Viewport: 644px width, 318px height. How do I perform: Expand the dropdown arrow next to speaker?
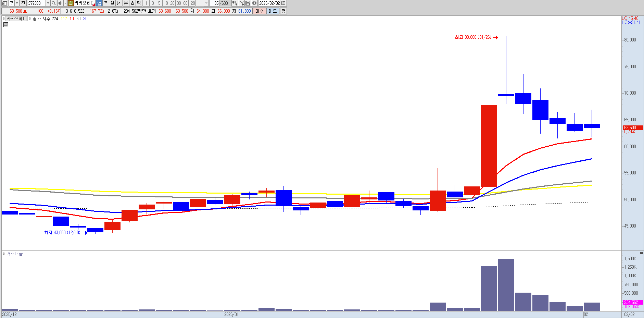click(65, 3)
